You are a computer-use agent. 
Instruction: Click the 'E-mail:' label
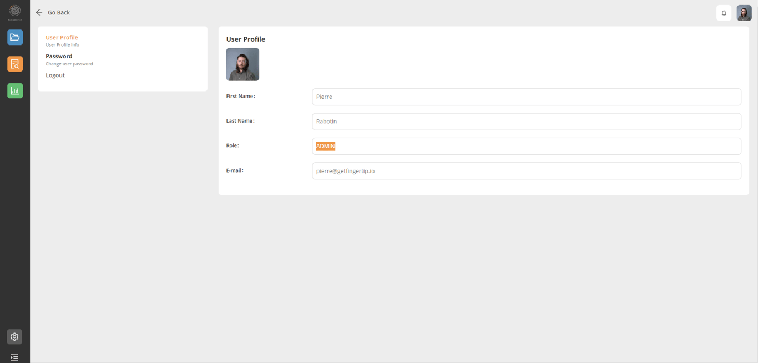click(x=235, y=170)
